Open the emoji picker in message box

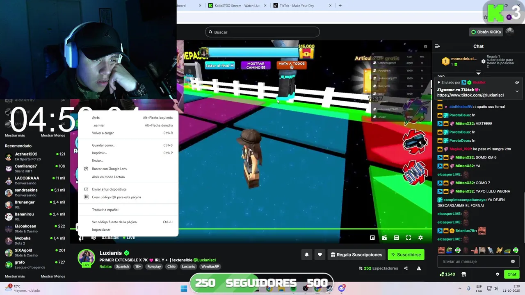click(513, 261)
